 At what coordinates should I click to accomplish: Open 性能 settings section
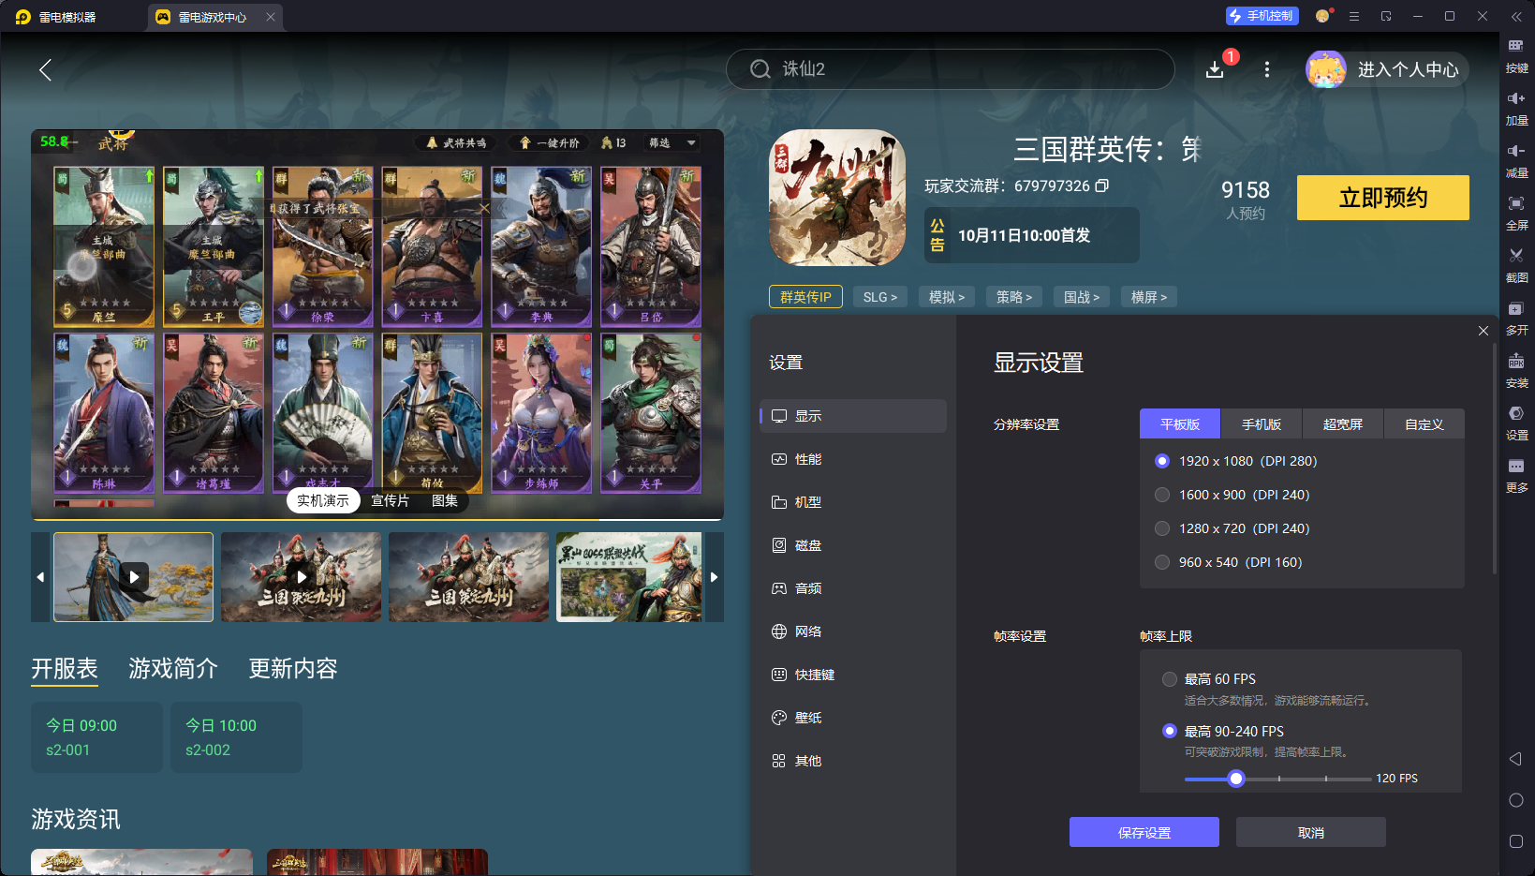[x=853, y=459]
